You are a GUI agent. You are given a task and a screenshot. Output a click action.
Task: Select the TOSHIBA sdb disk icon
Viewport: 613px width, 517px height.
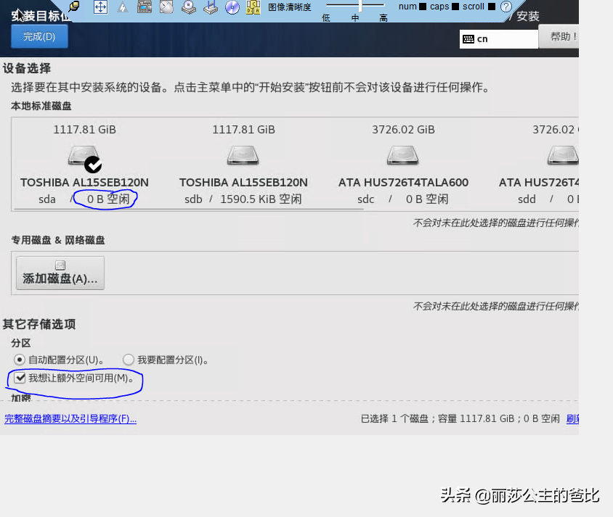tap(243, 155)
